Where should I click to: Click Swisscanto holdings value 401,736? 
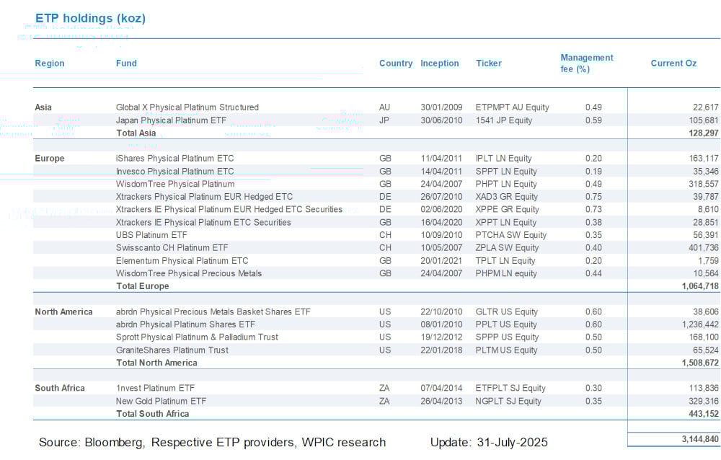coord(704,247)
